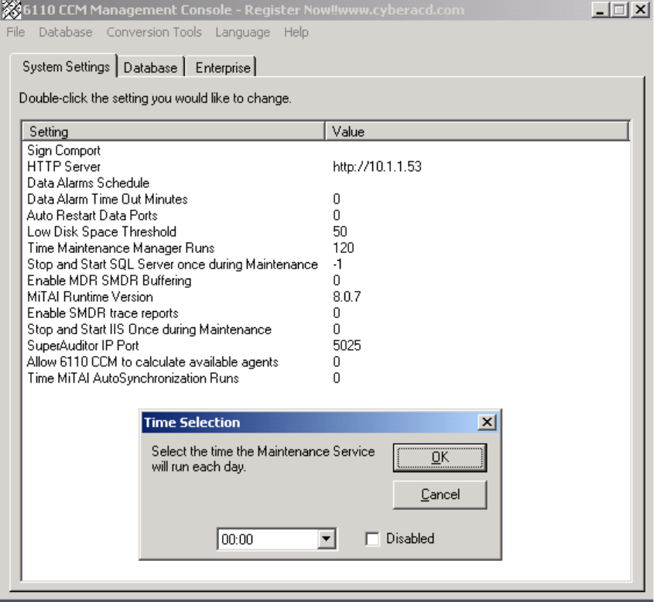Click Cancel in Time Selection dialog
This screenshot has width=654, height=602.
pos(440,495)
